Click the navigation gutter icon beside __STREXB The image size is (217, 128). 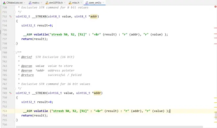[x=11, y=16]
